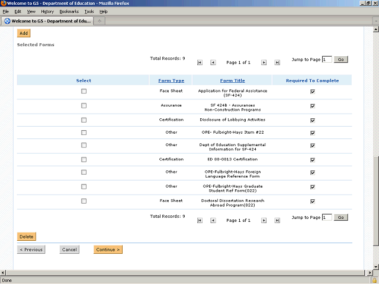Viewport: 379px width, 284px height.
Task: Select the Application for Federal Assistance form checkbox
Action: click(x=83, y=91)
